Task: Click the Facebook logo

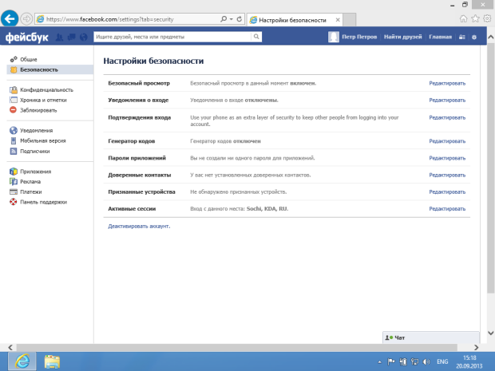Action: click(x=27, y=37)
